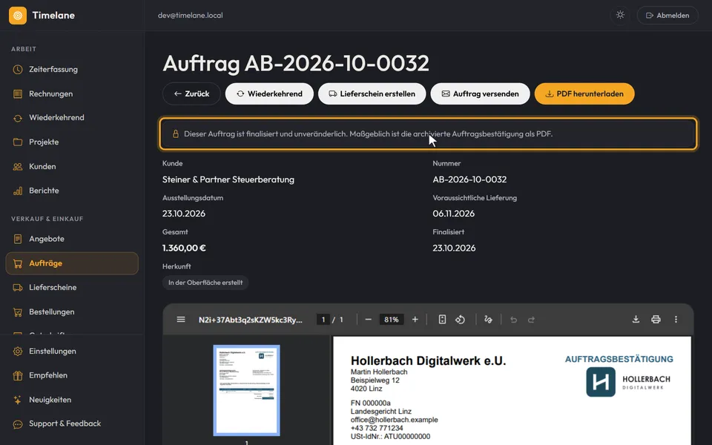Click Lieferschein erstellen button
This screenshot has width=712, height=445.
pos(372,93)
